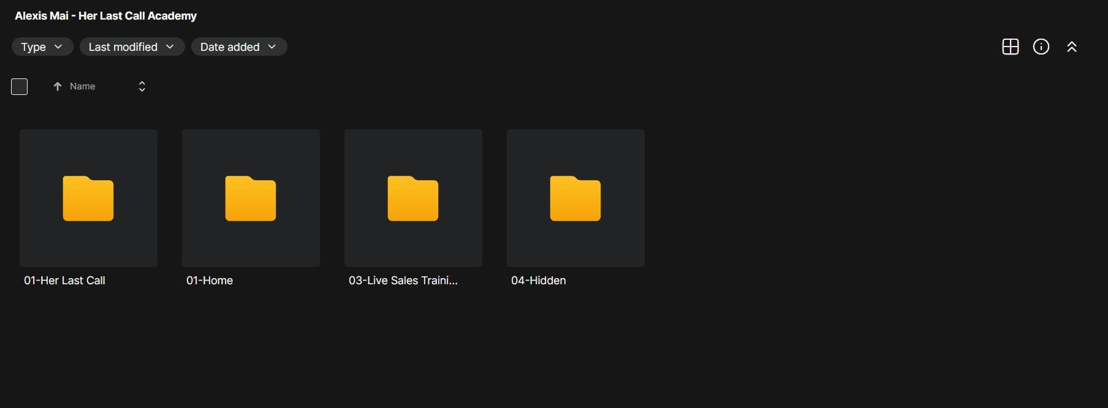Open the info details icon
This screenshot has height=408, width=1108.
point(1041,47)
